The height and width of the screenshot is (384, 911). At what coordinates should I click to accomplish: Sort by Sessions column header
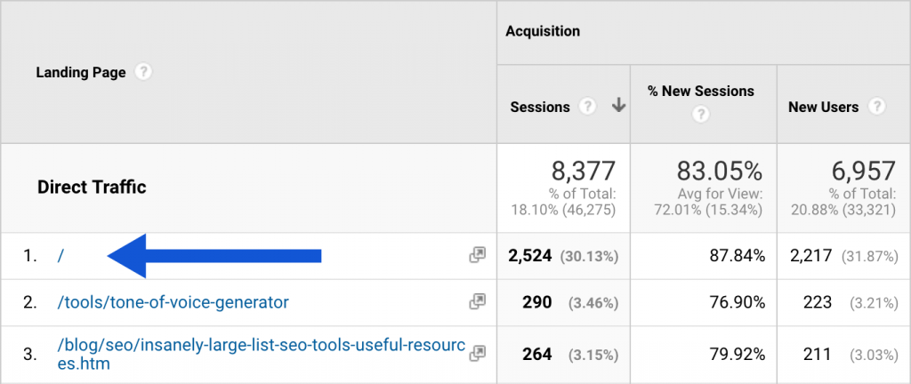[540, 107]
